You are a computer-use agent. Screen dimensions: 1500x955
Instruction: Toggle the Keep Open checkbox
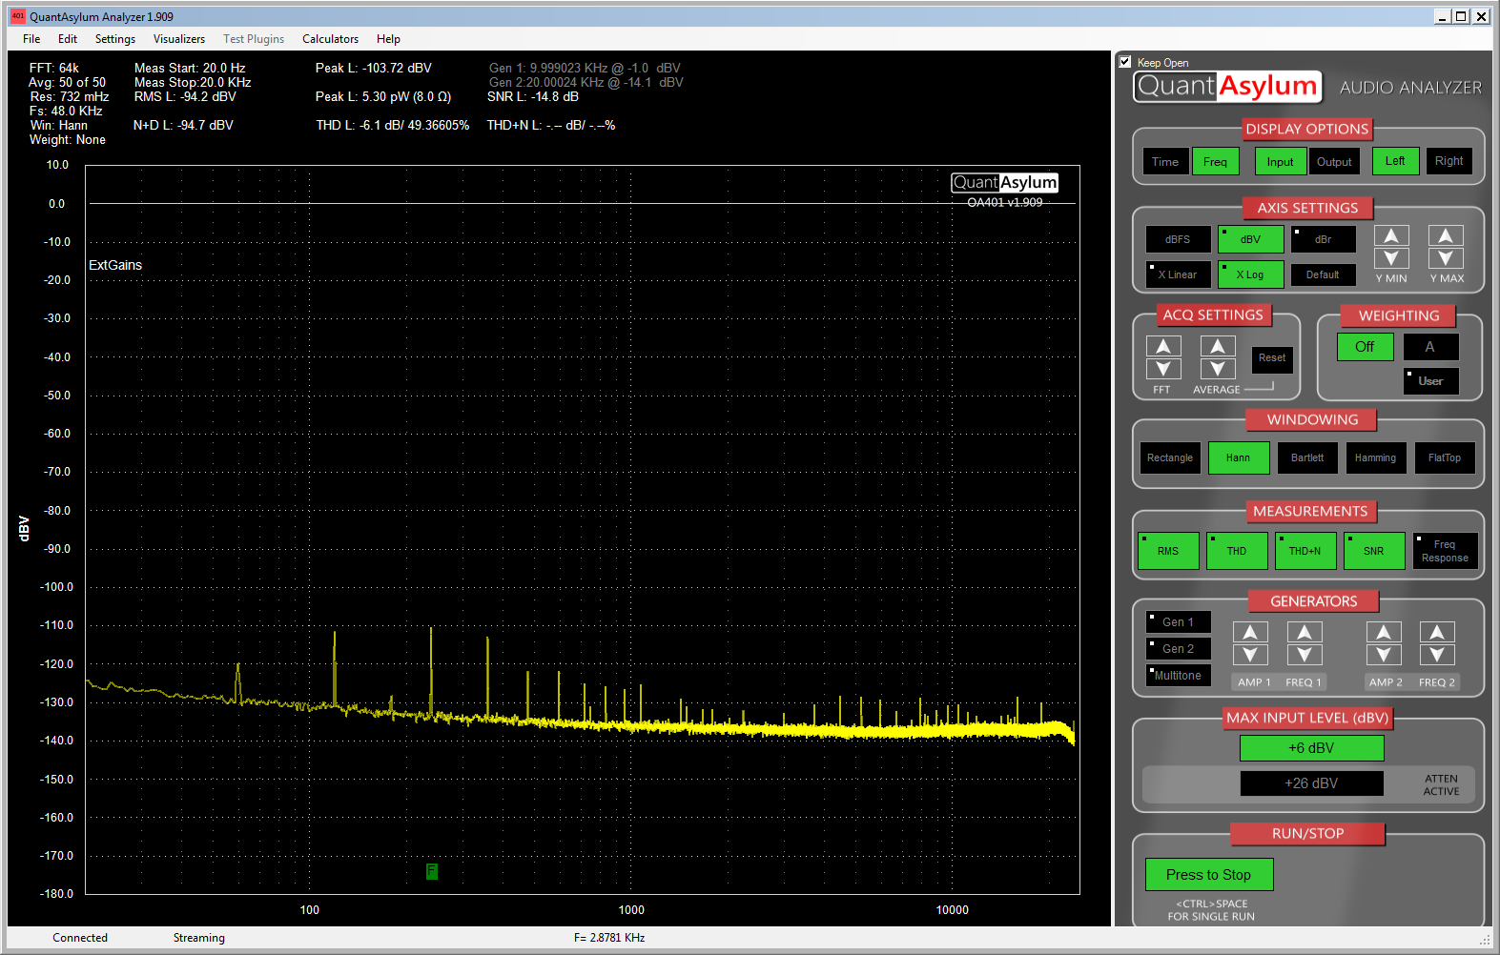click(1125, 62)
